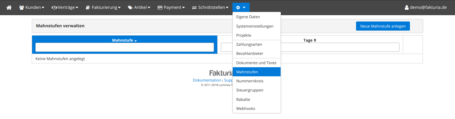Open the Kunden menu

32,7
